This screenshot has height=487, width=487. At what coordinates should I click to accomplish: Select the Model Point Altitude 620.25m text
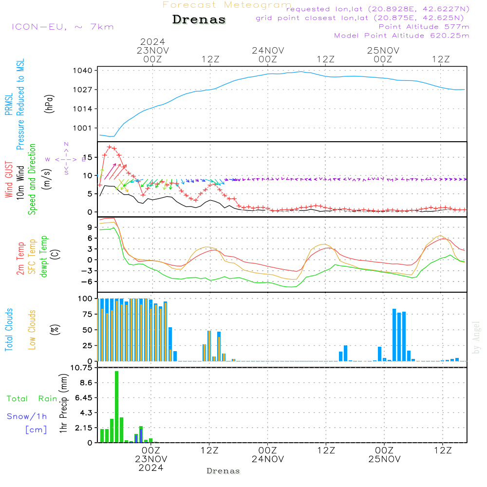click(401, 36)
